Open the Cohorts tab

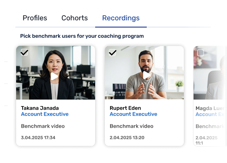[x=75, y=18]
